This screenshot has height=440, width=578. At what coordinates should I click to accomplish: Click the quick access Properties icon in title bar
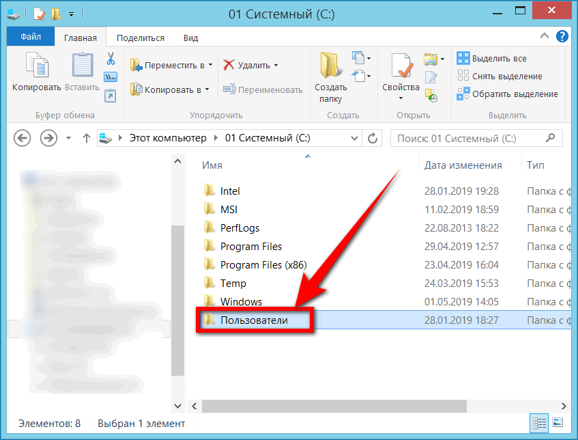click(39, 14)
